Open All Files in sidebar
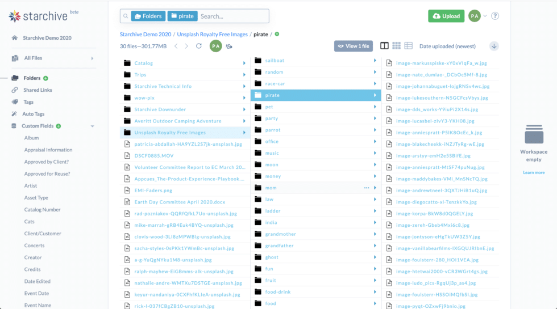557x309 pixels. point(33,58)
